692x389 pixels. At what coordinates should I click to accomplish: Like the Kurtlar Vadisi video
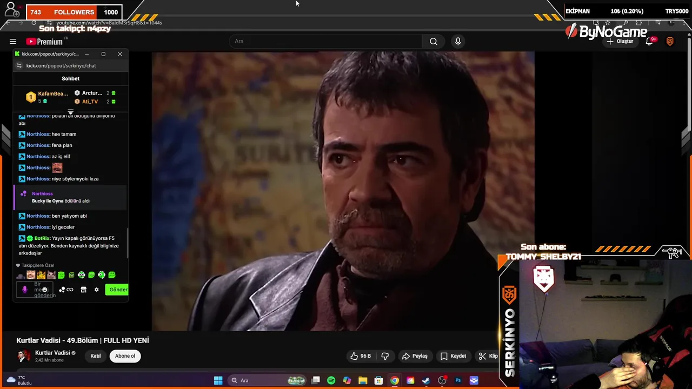(x=360, y=356)
